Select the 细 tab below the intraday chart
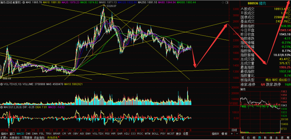291x140 pixels. 254,138
